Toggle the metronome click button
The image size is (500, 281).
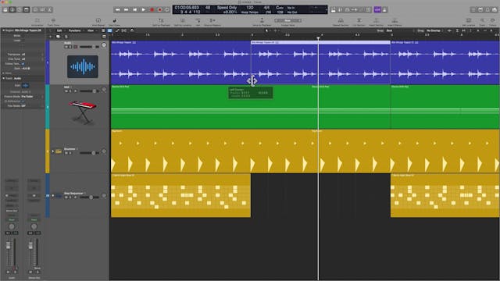click(x=384, y=10)
